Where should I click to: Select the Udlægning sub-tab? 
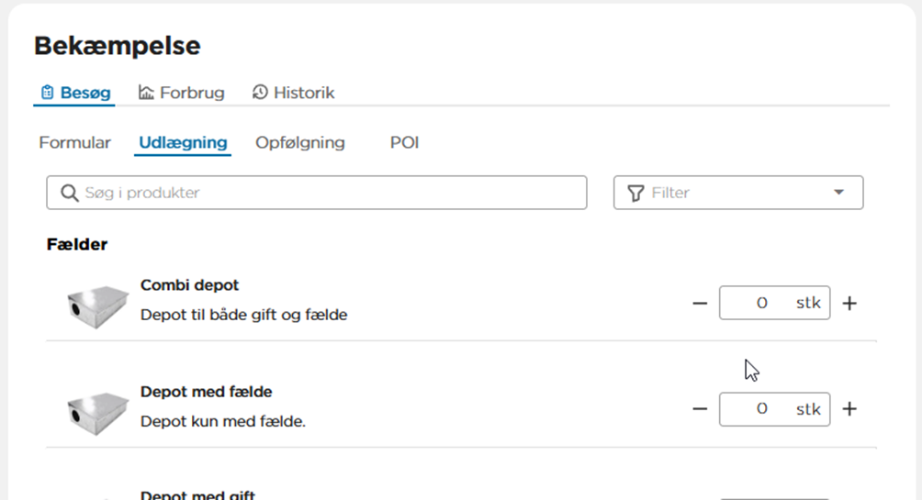183,143
